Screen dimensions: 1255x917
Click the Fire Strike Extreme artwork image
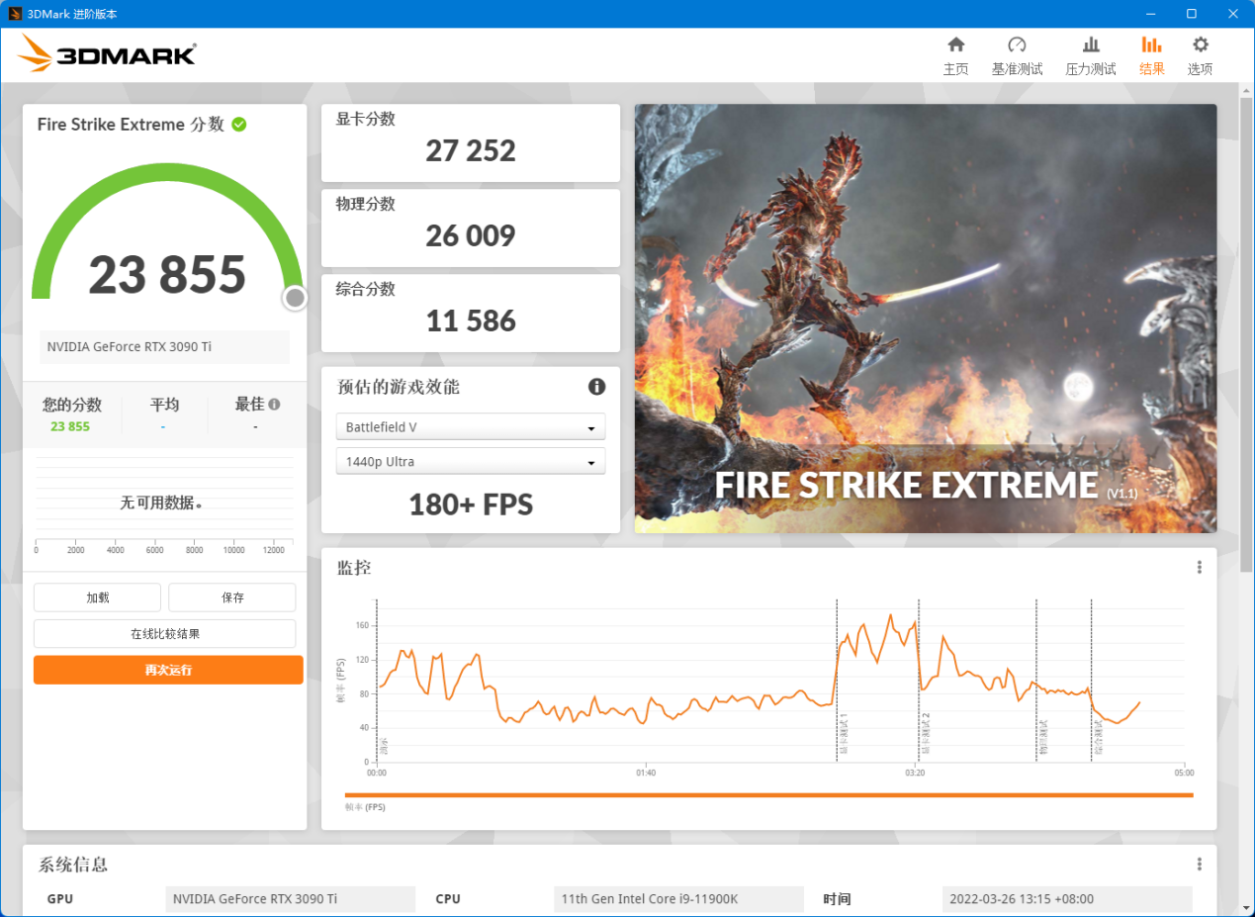pyautogui.click(x=926, y=319)
